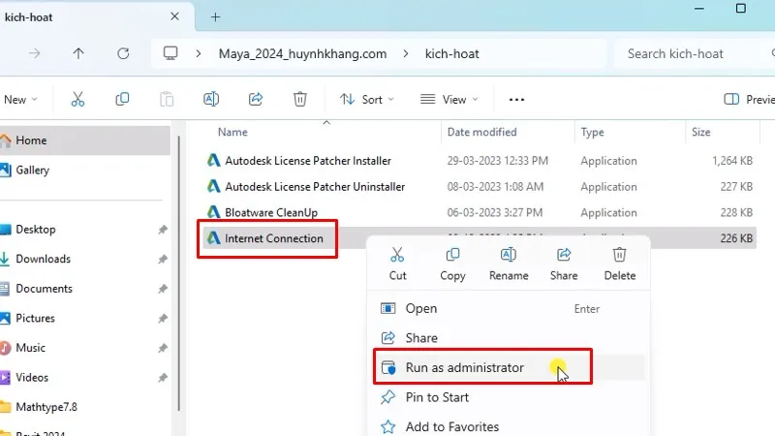Select Pin to Start

point(509,397)
